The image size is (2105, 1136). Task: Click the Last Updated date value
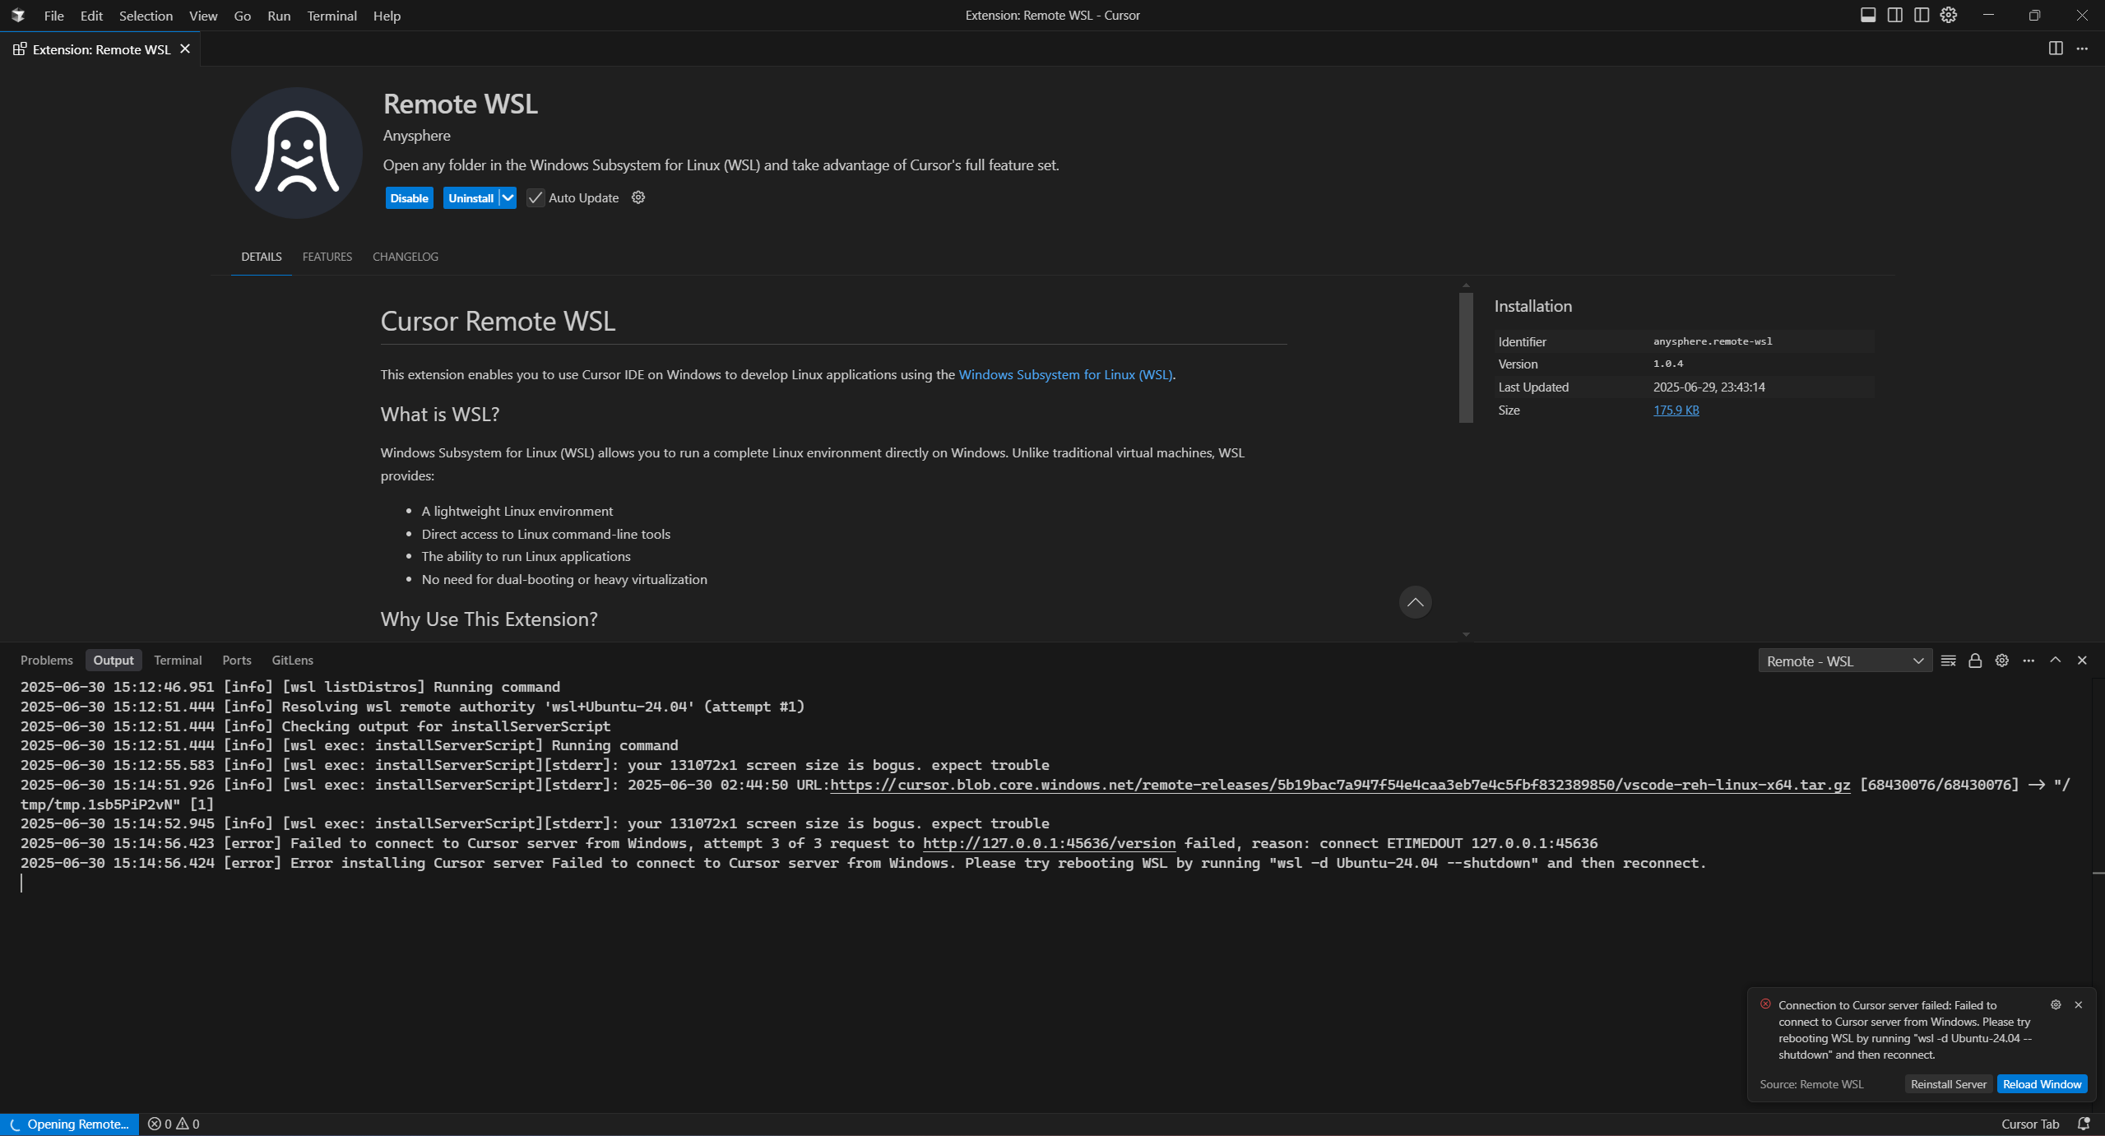pyautogui.click(x=1709, y=387)
